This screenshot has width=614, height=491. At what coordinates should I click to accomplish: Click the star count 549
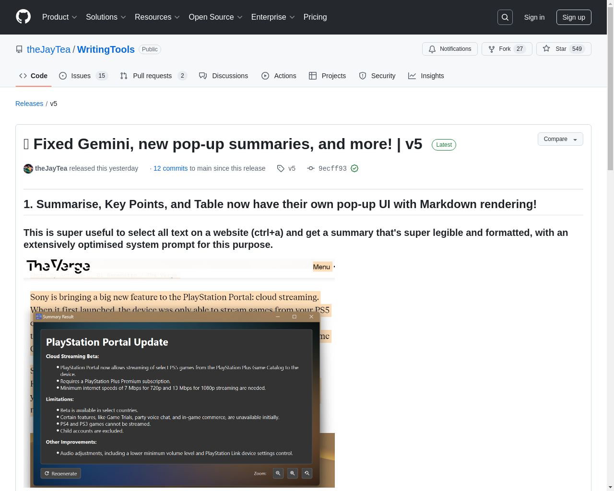(577, 49)
